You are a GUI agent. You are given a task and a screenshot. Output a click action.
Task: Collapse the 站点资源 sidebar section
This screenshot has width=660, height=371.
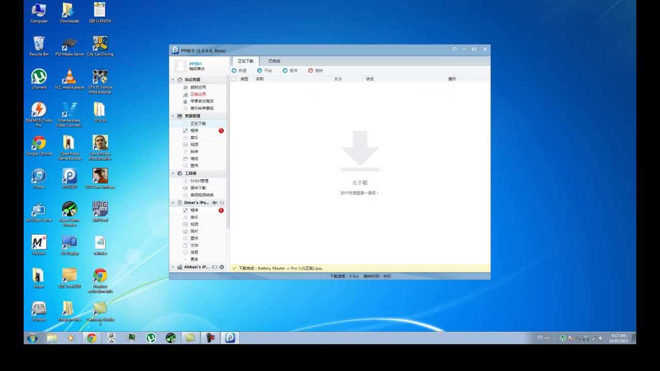click(x=173, y=80)
